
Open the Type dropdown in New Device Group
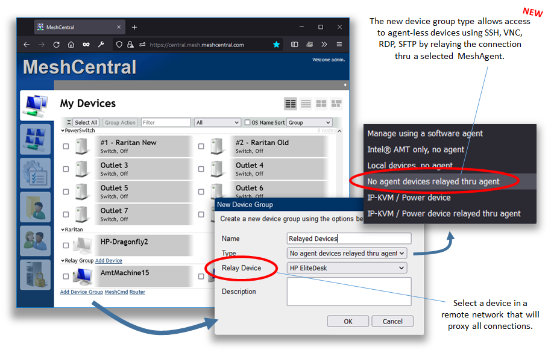coord(347,253)
